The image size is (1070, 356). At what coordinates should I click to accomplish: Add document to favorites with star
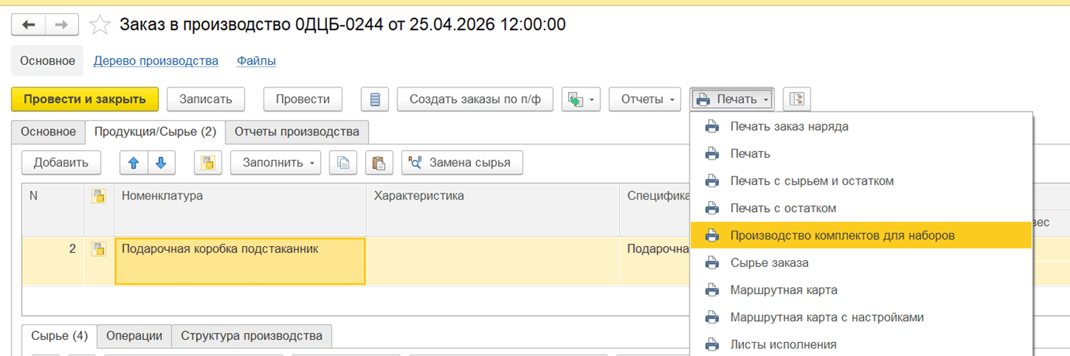point(100,25)
